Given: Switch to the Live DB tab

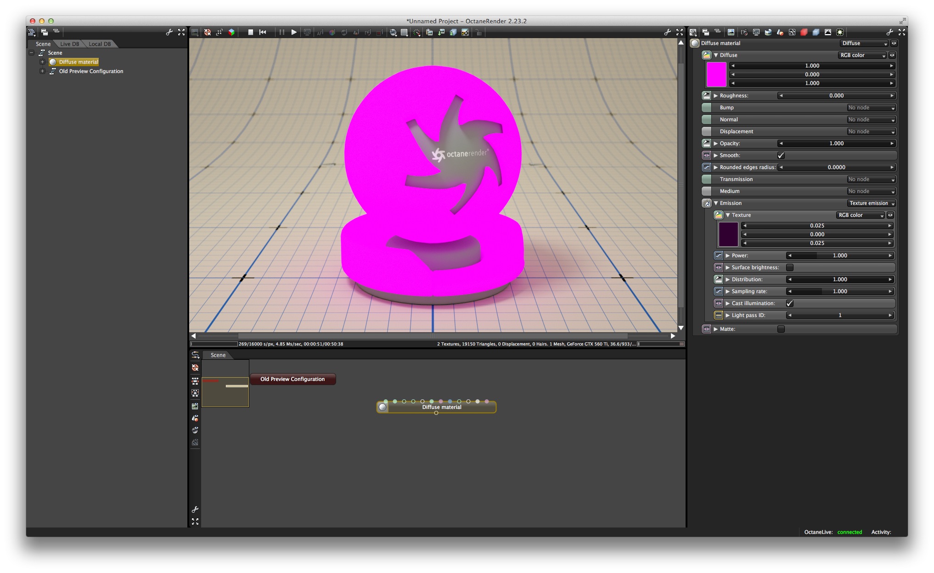Looking at the screenshot, I should point(69,44).
